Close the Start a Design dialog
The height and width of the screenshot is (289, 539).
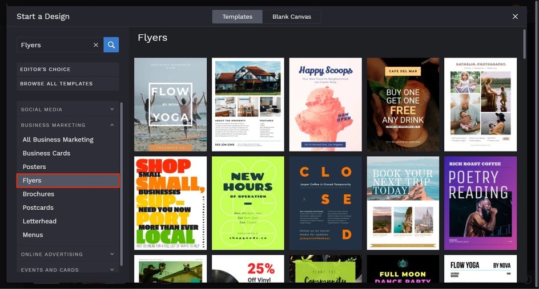pyautogui.click(x=515, y=17)
